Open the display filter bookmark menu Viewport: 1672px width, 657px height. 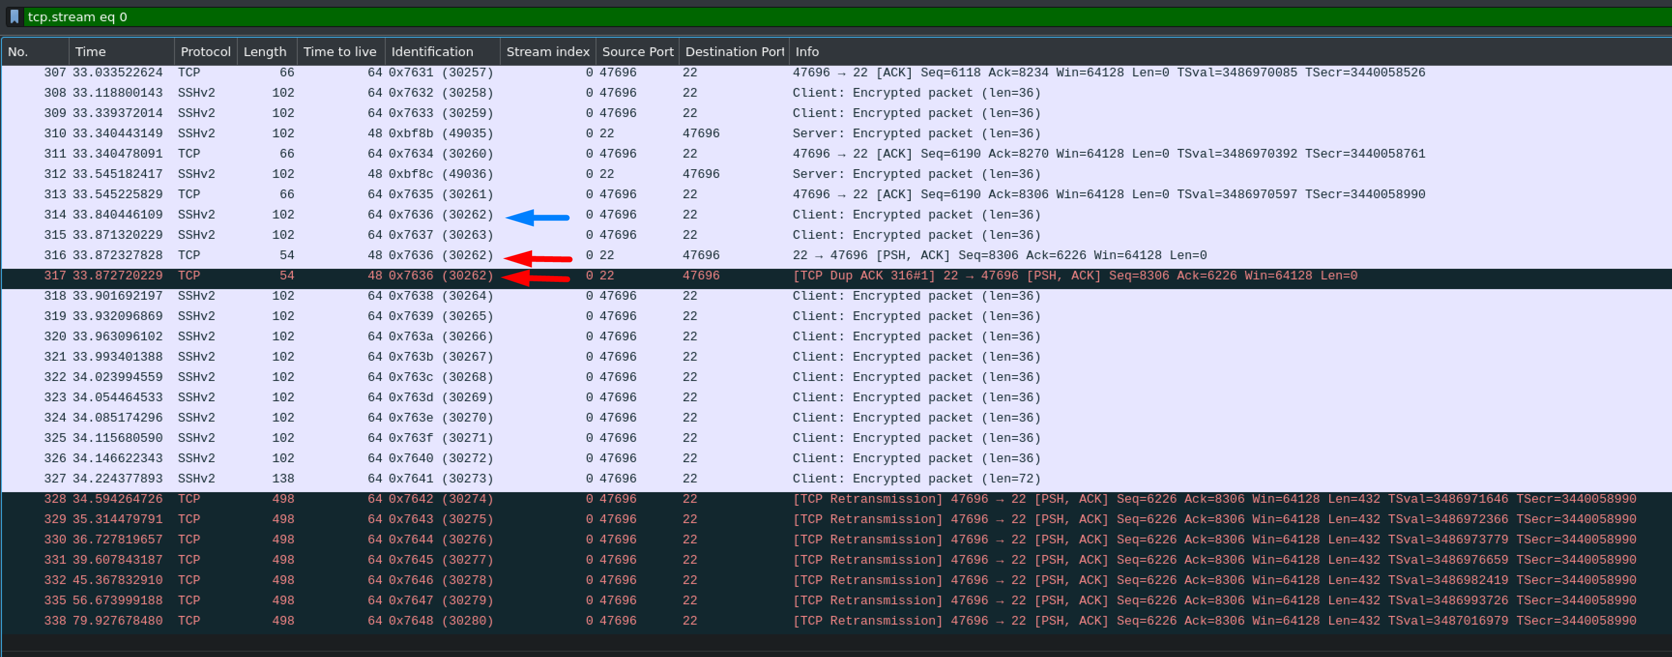[14, 17]
